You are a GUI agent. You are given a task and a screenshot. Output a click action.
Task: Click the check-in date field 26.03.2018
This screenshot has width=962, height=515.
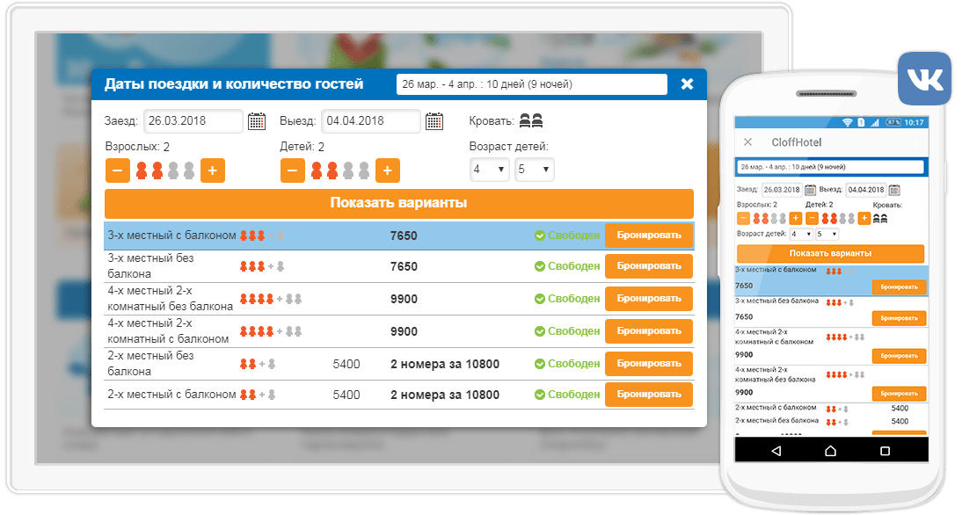[x=193, y=121]
